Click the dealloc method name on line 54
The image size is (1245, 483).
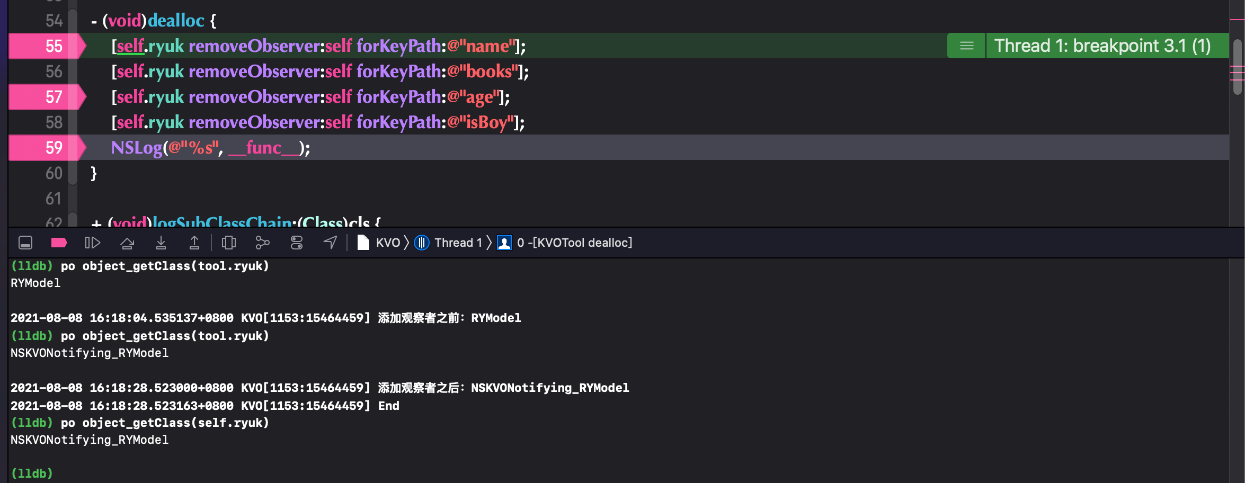pos(176,21)
